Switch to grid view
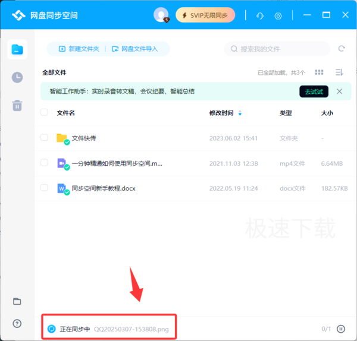The height and width of the screenshot is (341, 357). [x=319, y=72]
